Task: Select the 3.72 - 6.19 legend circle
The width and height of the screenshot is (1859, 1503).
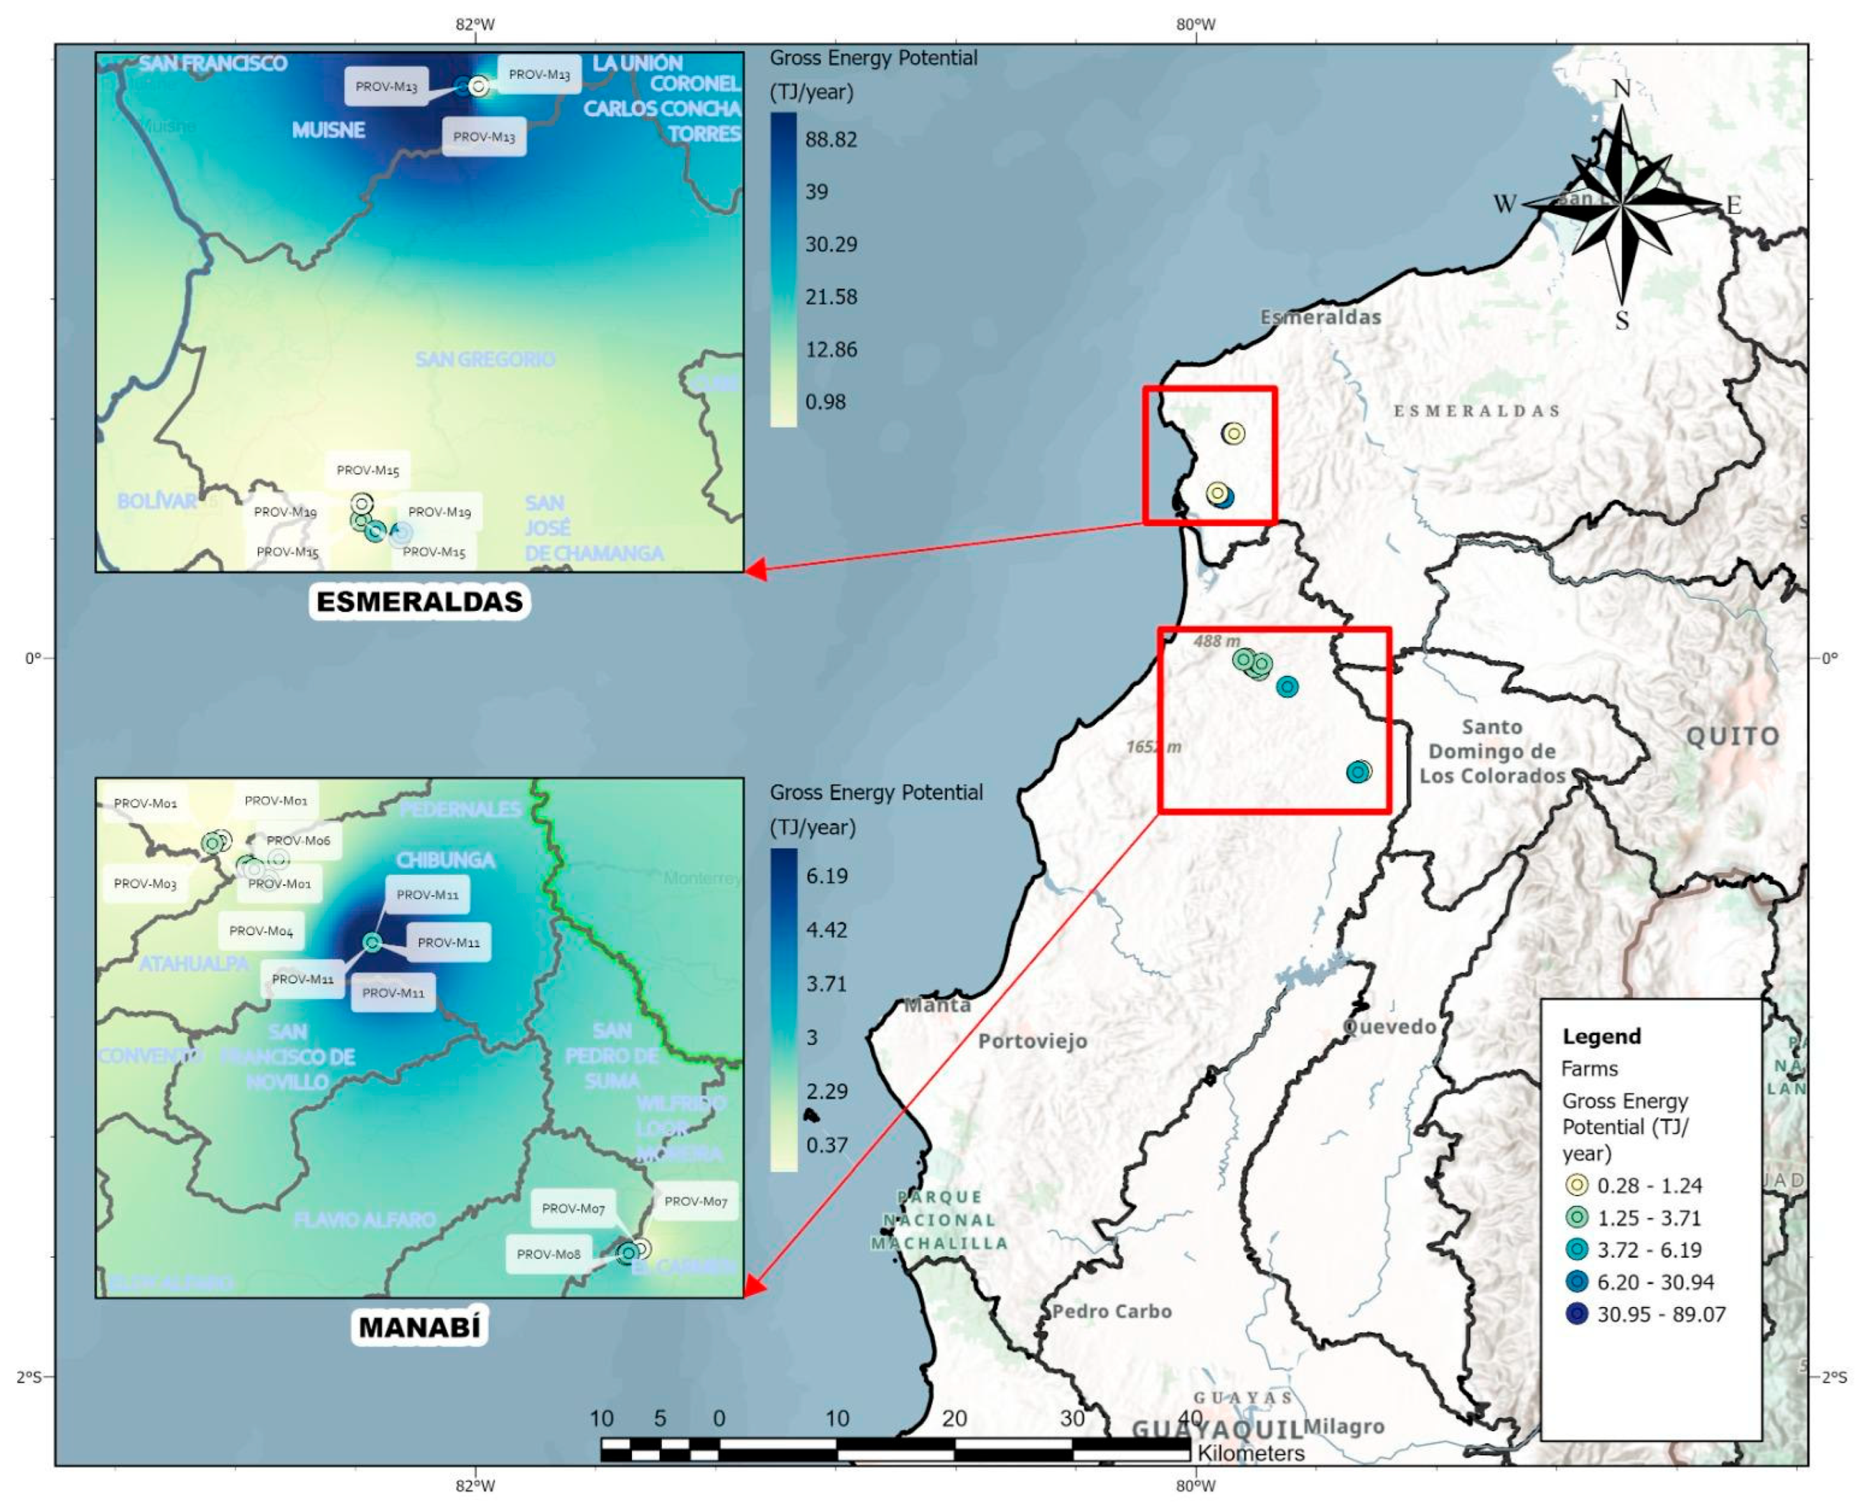Action: [x=1578, y=1249]
